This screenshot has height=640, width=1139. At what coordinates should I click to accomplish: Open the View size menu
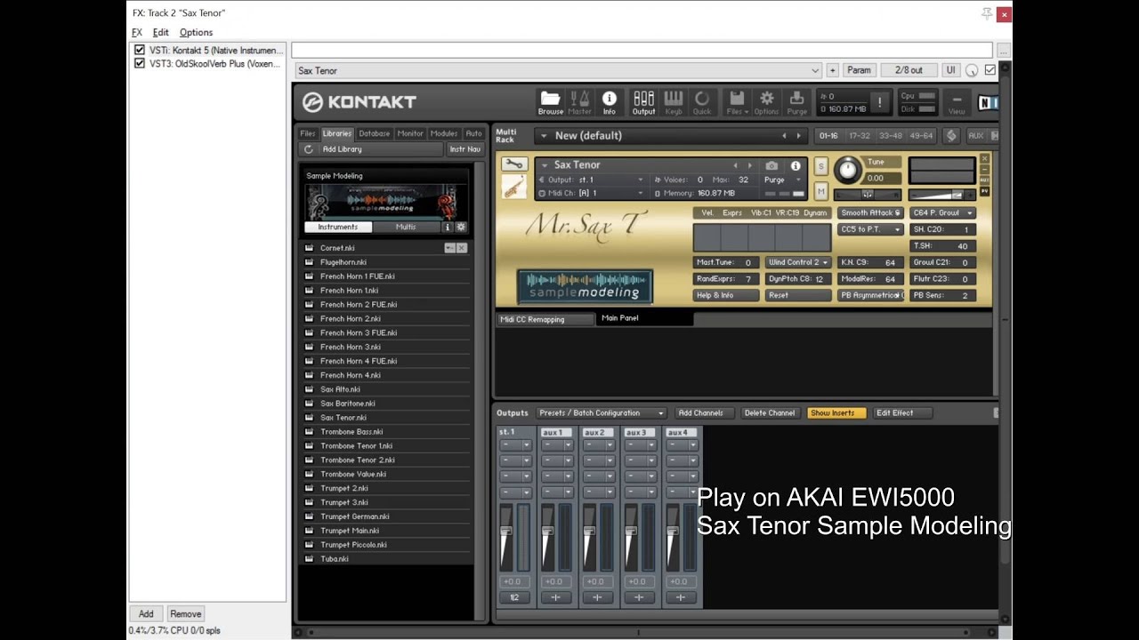click(x=957, y=103)
